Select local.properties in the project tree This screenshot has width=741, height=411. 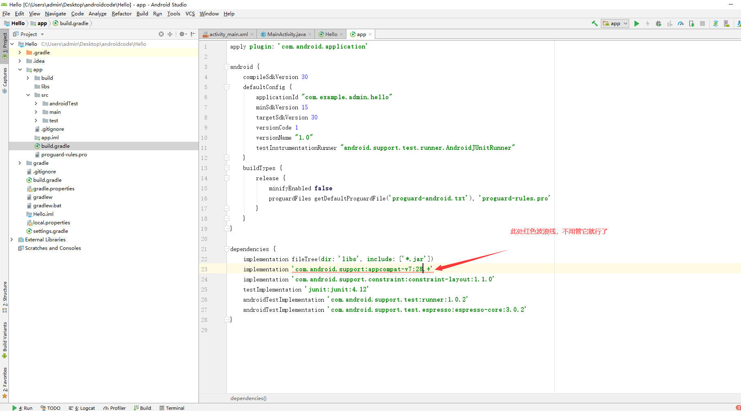coord(51,222)
